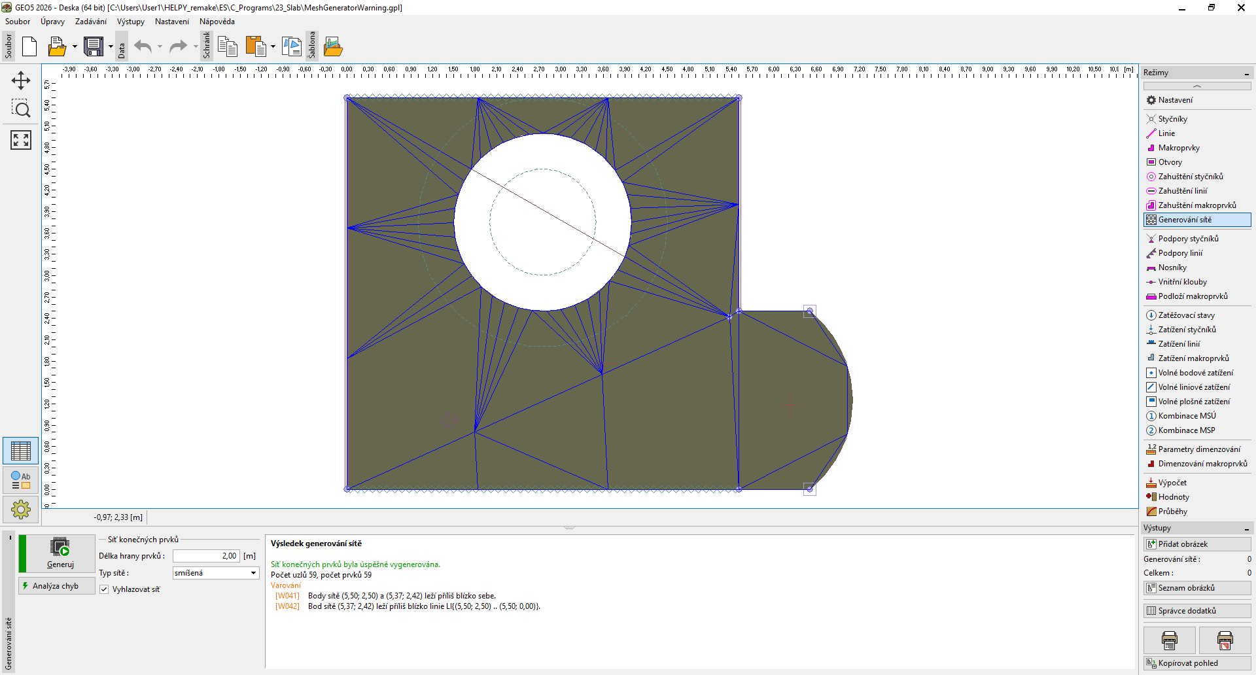Click the 'Analýza chyb' button
Screen dimensions: 1256x675
click(x=56, y=586)
